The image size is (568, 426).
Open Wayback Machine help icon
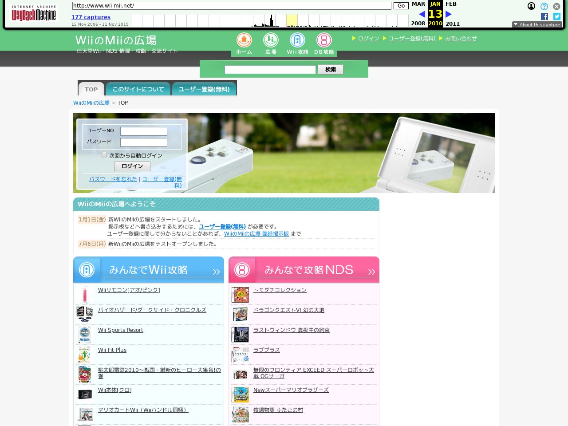(x=544, y=6)
